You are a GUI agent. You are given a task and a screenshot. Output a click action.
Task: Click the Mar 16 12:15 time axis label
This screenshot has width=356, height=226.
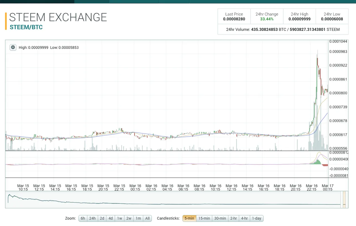coord(231,188)
